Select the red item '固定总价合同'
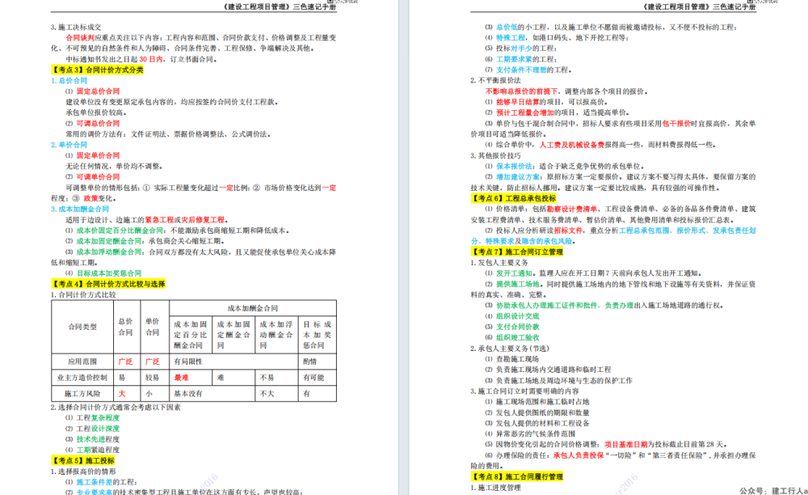The image size is (808, 495). [x=98, y=91]
